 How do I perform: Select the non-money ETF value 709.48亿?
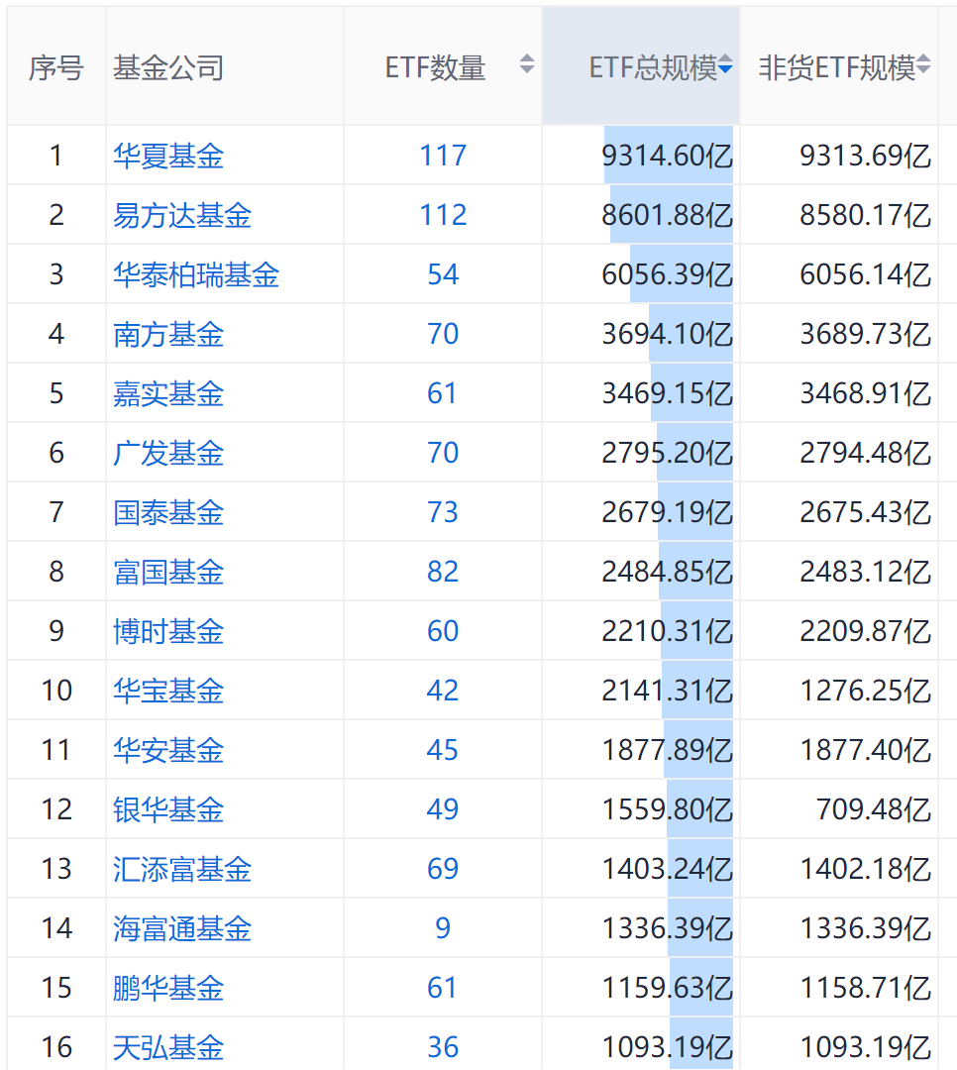pyautogui.click(x=874, y=808)
